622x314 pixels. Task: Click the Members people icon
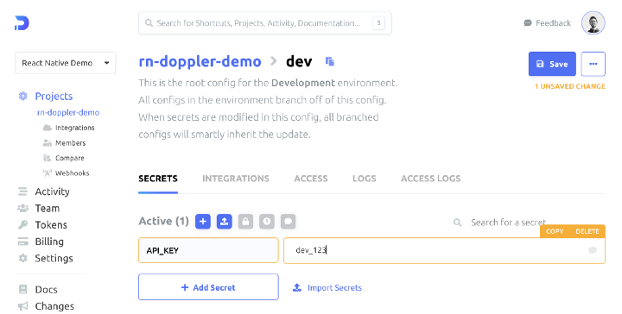tap(48, 142)
